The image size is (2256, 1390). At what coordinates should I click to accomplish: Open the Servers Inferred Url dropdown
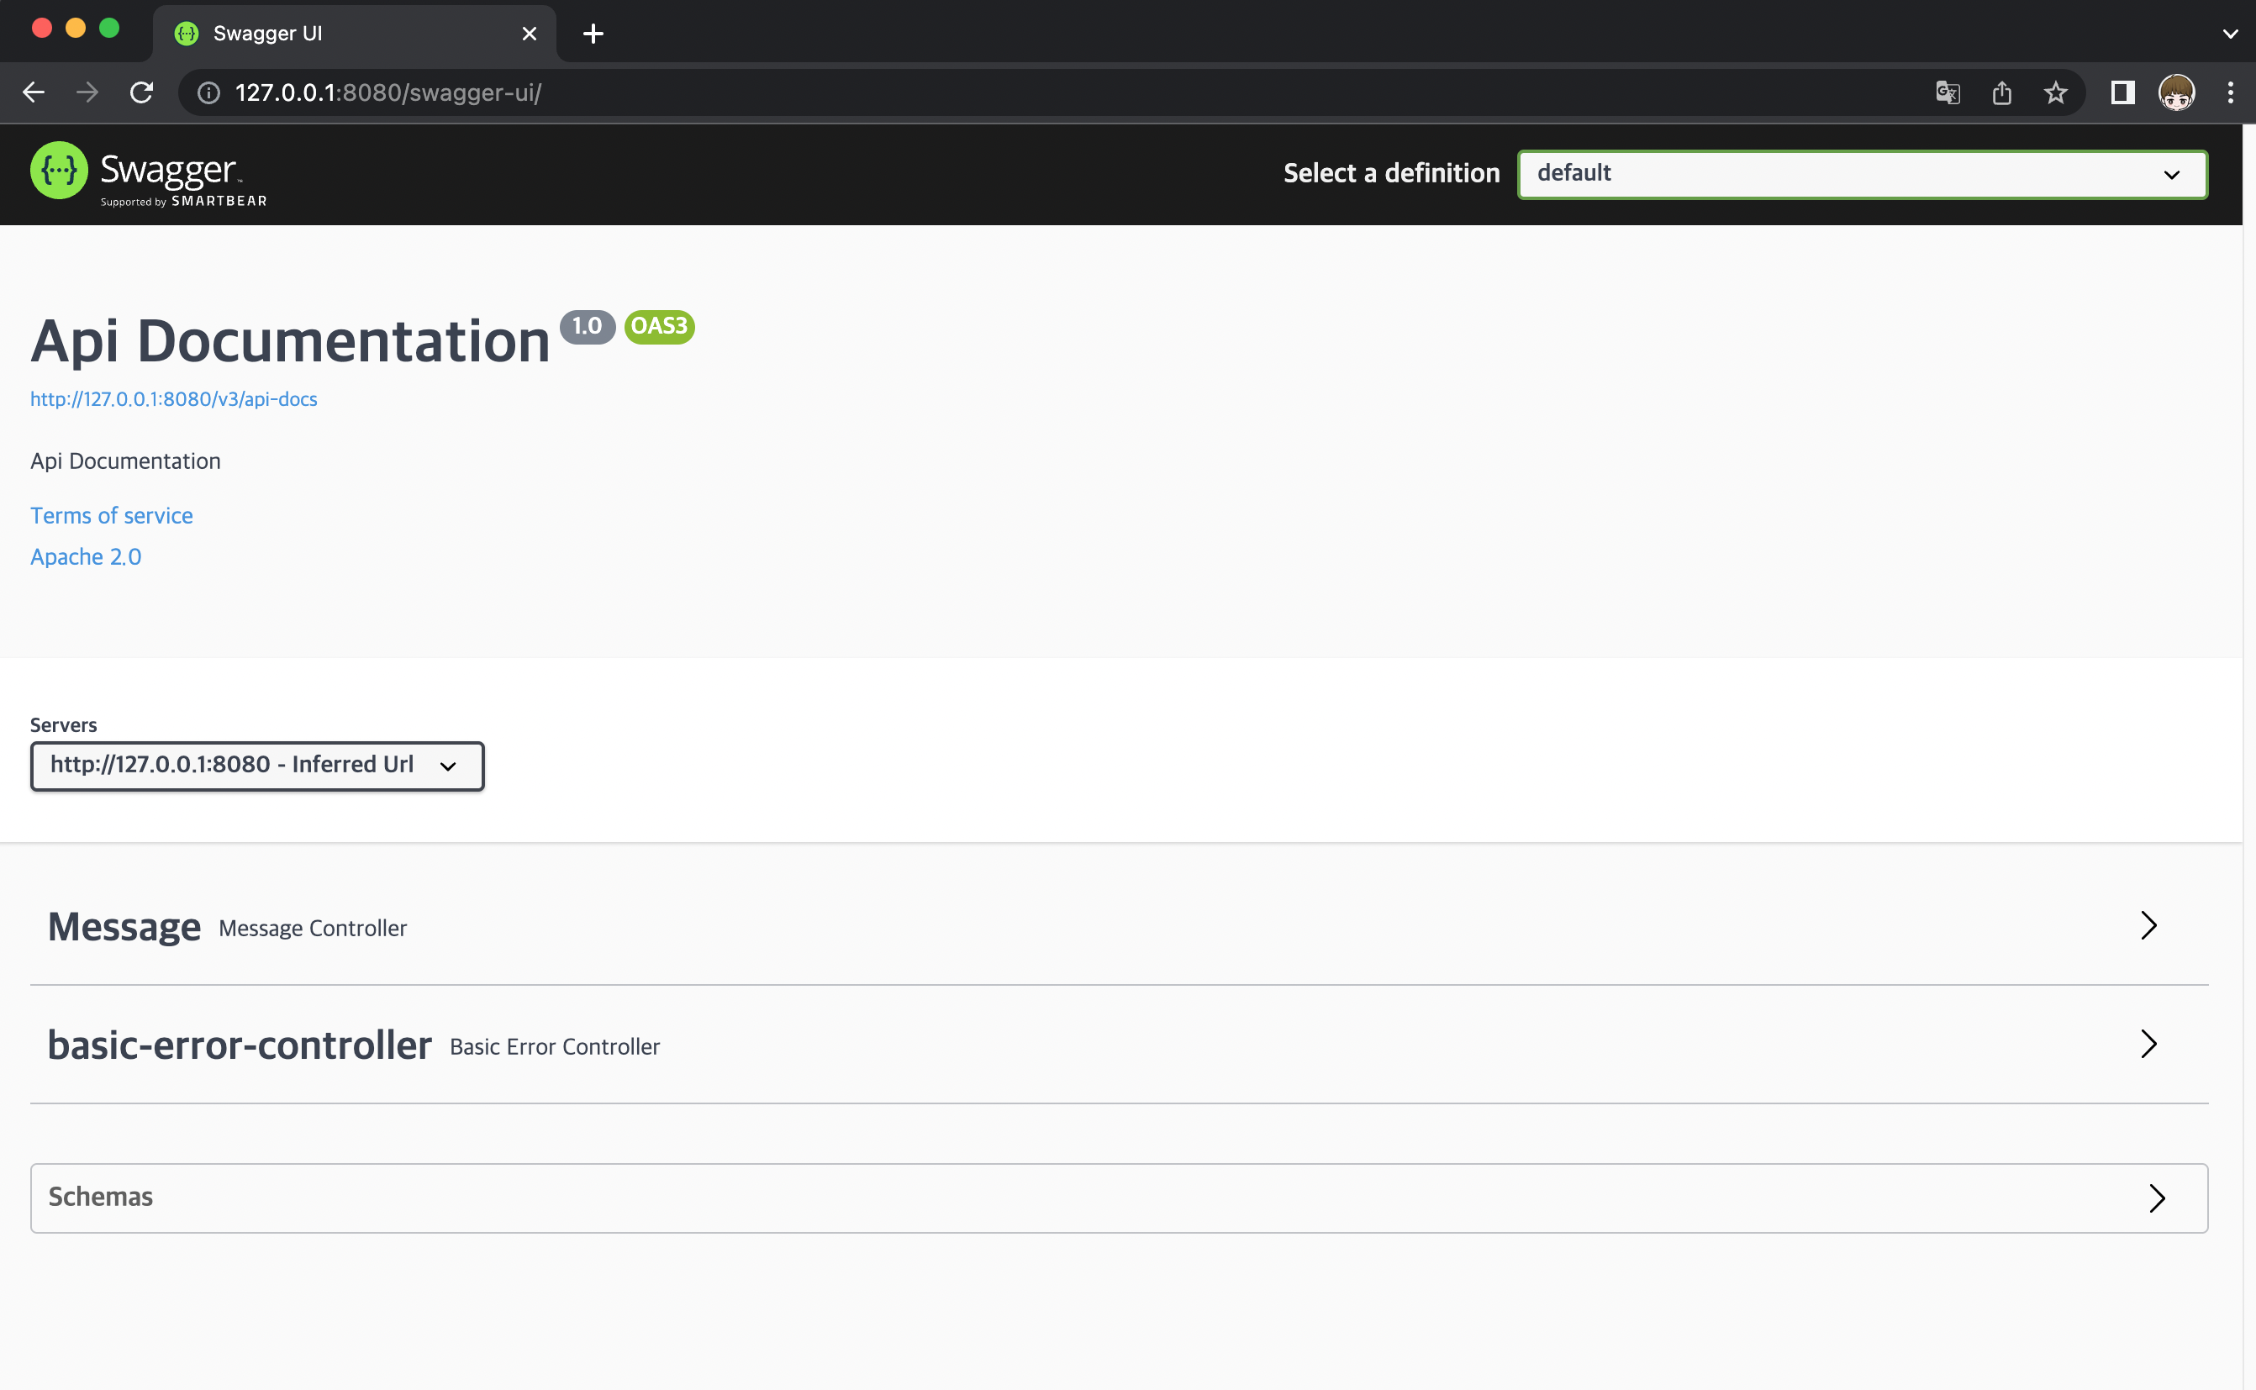(x=256, y=766)
